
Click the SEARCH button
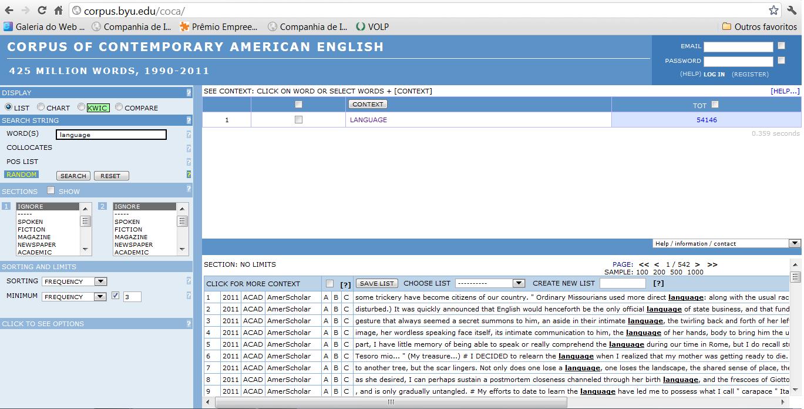pos(73,176)
